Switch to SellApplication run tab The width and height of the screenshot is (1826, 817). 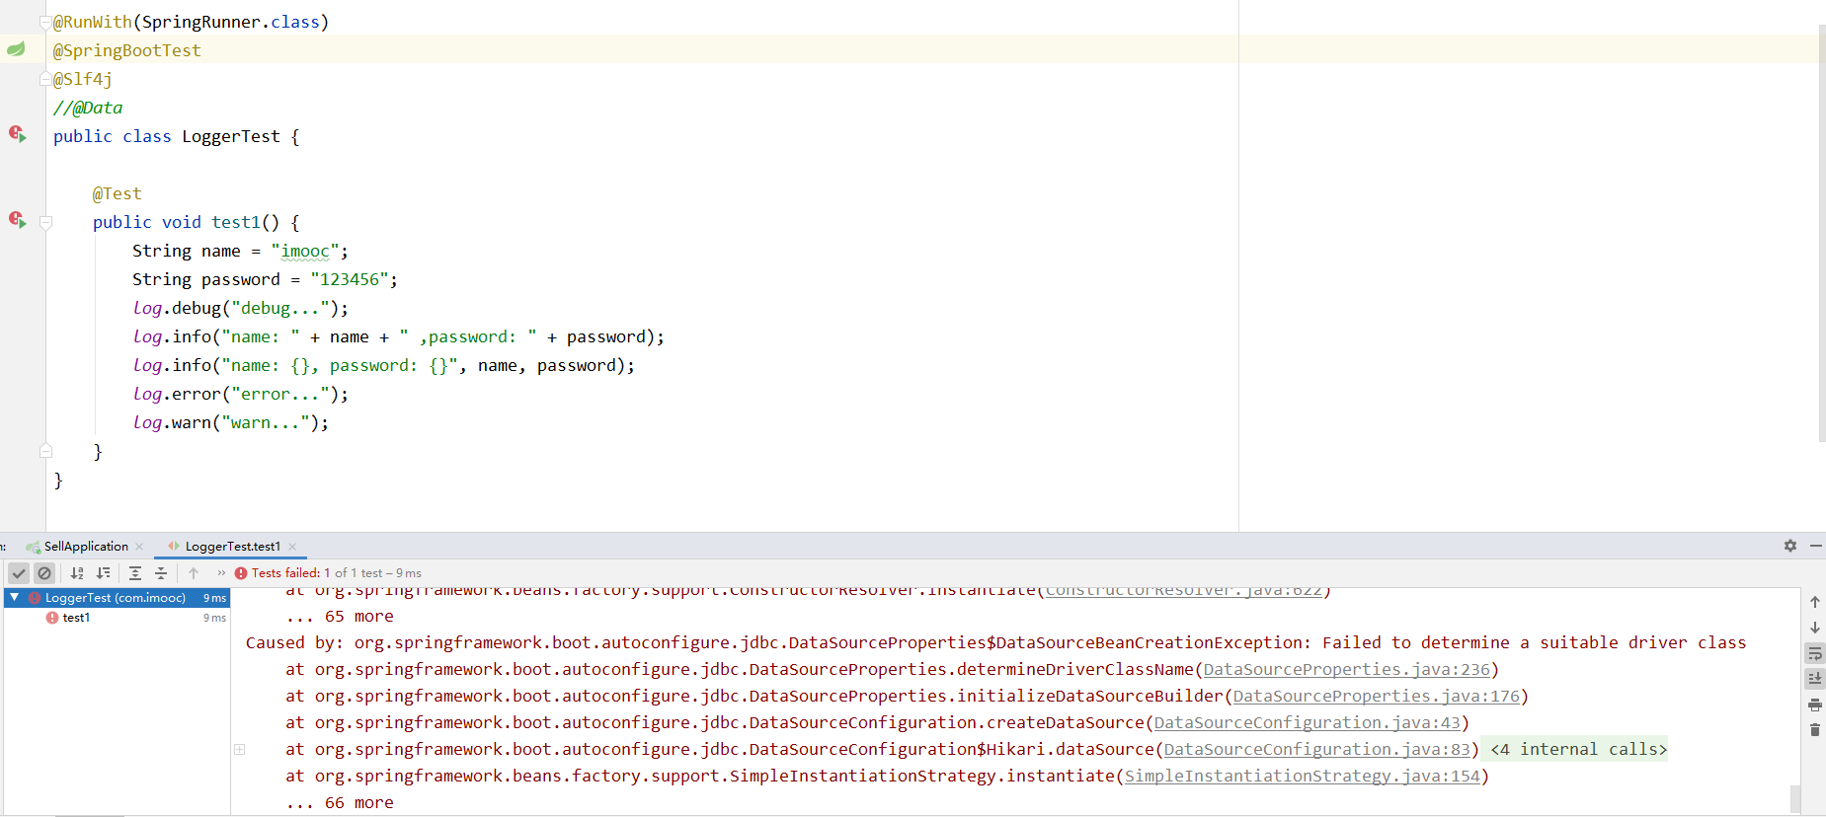point(86,547)
